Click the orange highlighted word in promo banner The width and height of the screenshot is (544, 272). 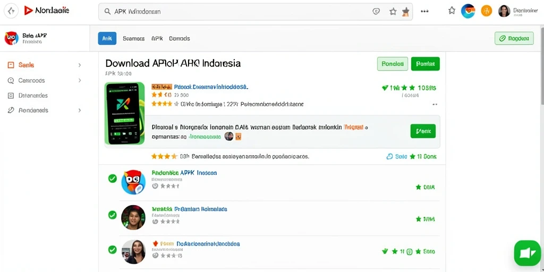353,127
